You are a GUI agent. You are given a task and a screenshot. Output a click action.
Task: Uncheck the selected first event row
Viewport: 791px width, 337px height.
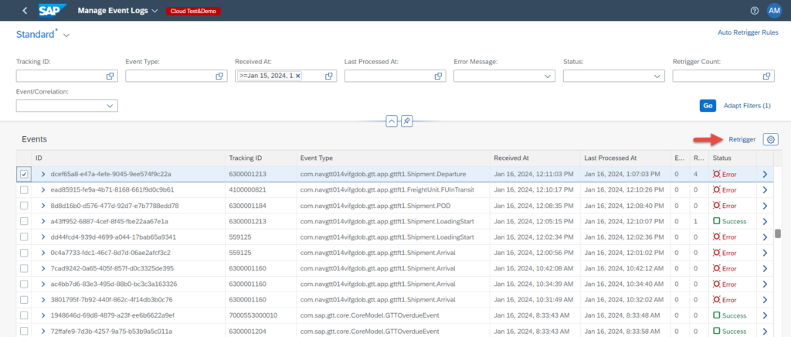(x=23, y=174)
